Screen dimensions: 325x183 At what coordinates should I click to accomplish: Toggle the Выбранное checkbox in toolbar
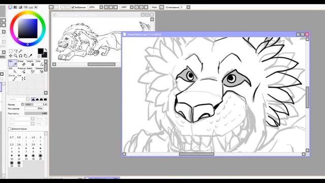click(73, 7)
